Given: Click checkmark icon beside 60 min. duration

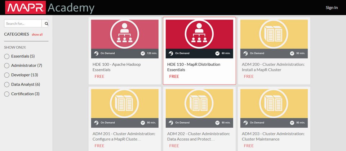Looking at the screenshot, I should [217, 53].
